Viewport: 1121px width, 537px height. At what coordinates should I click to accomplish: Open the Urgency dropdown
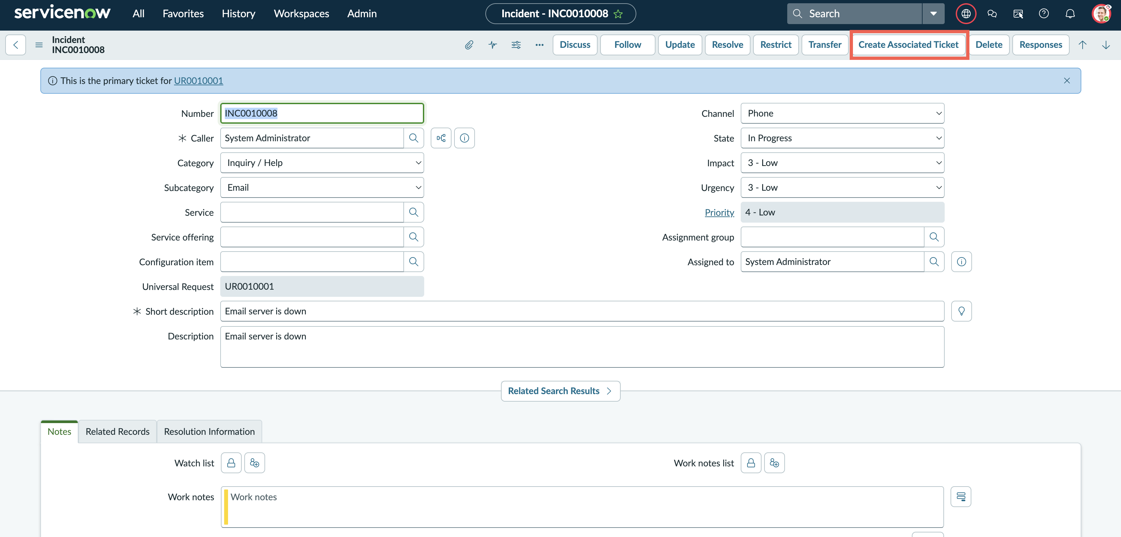tap(843, 188)
